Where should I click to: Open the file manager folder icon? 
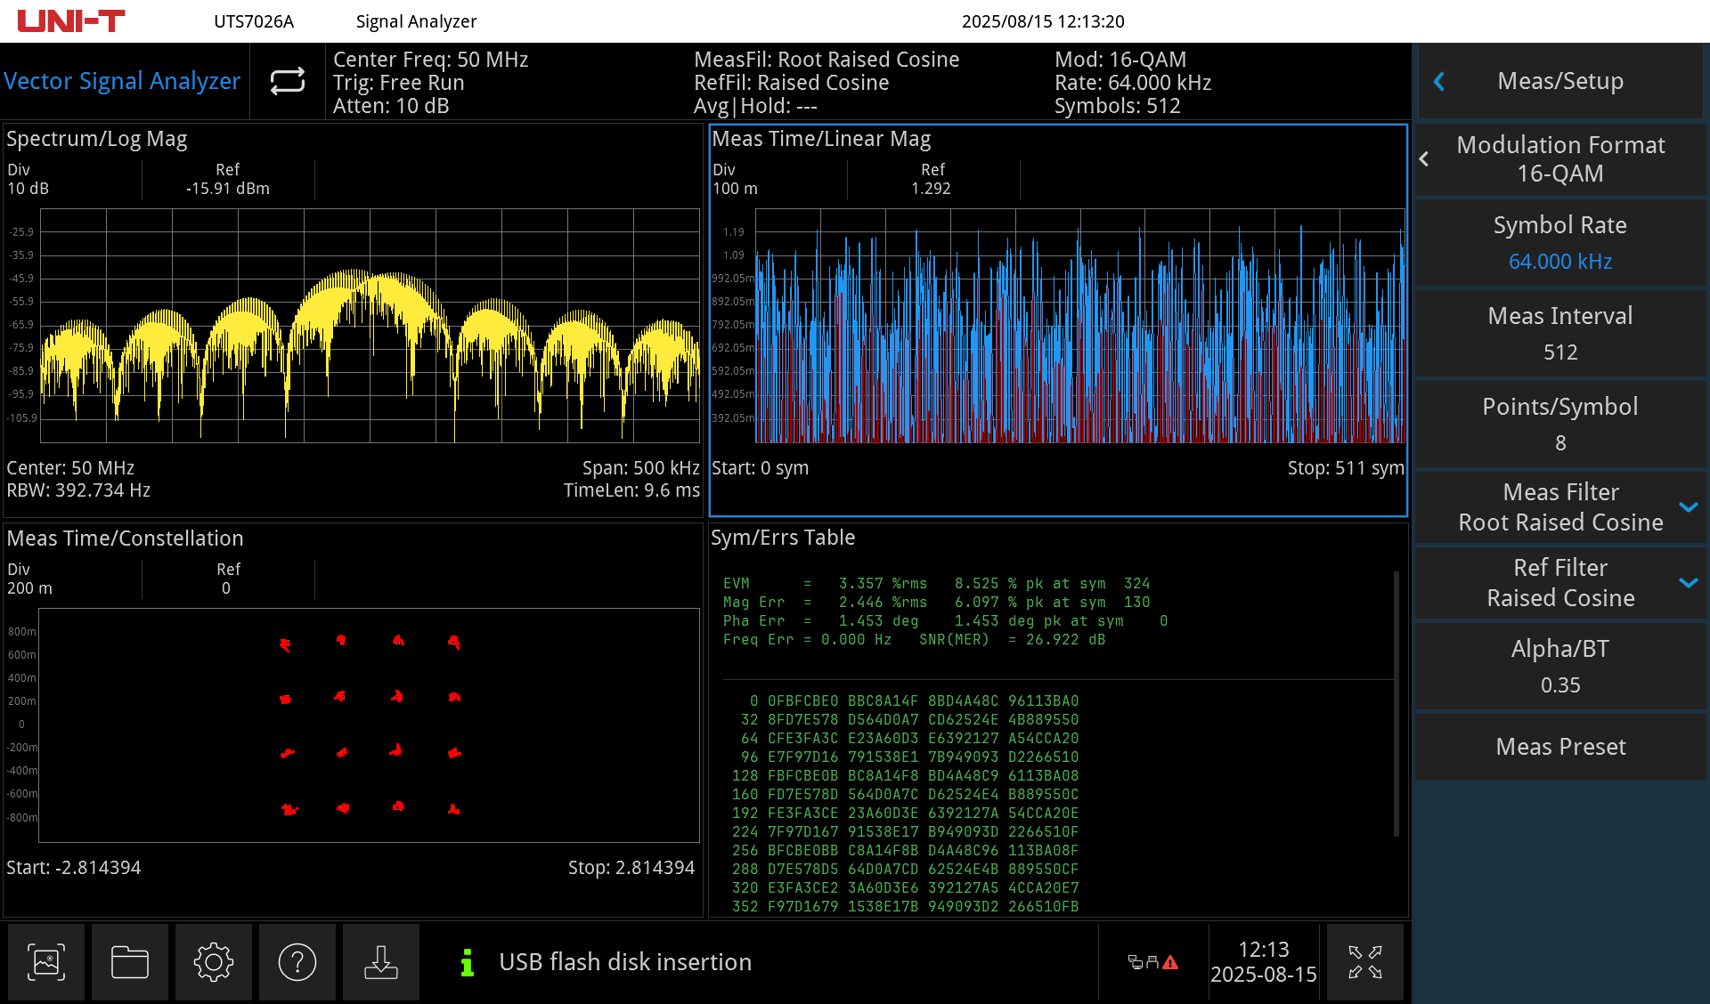pyautogui.click(x=130, y=962)
